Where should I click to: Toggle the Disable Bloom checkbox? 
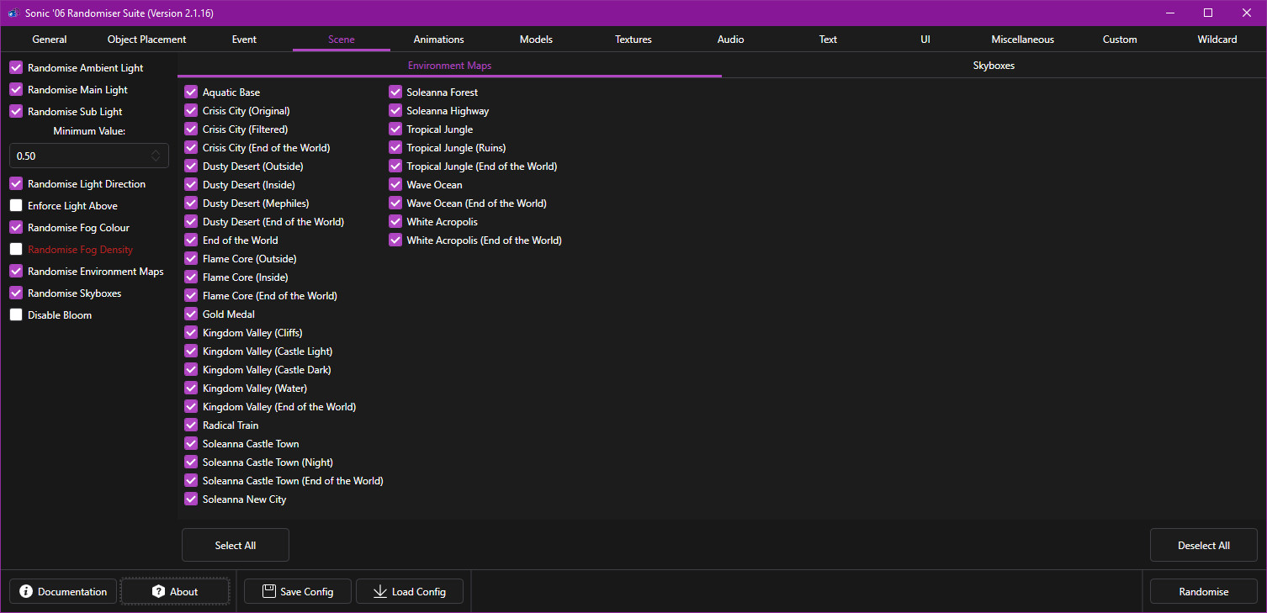pos(16,314)
